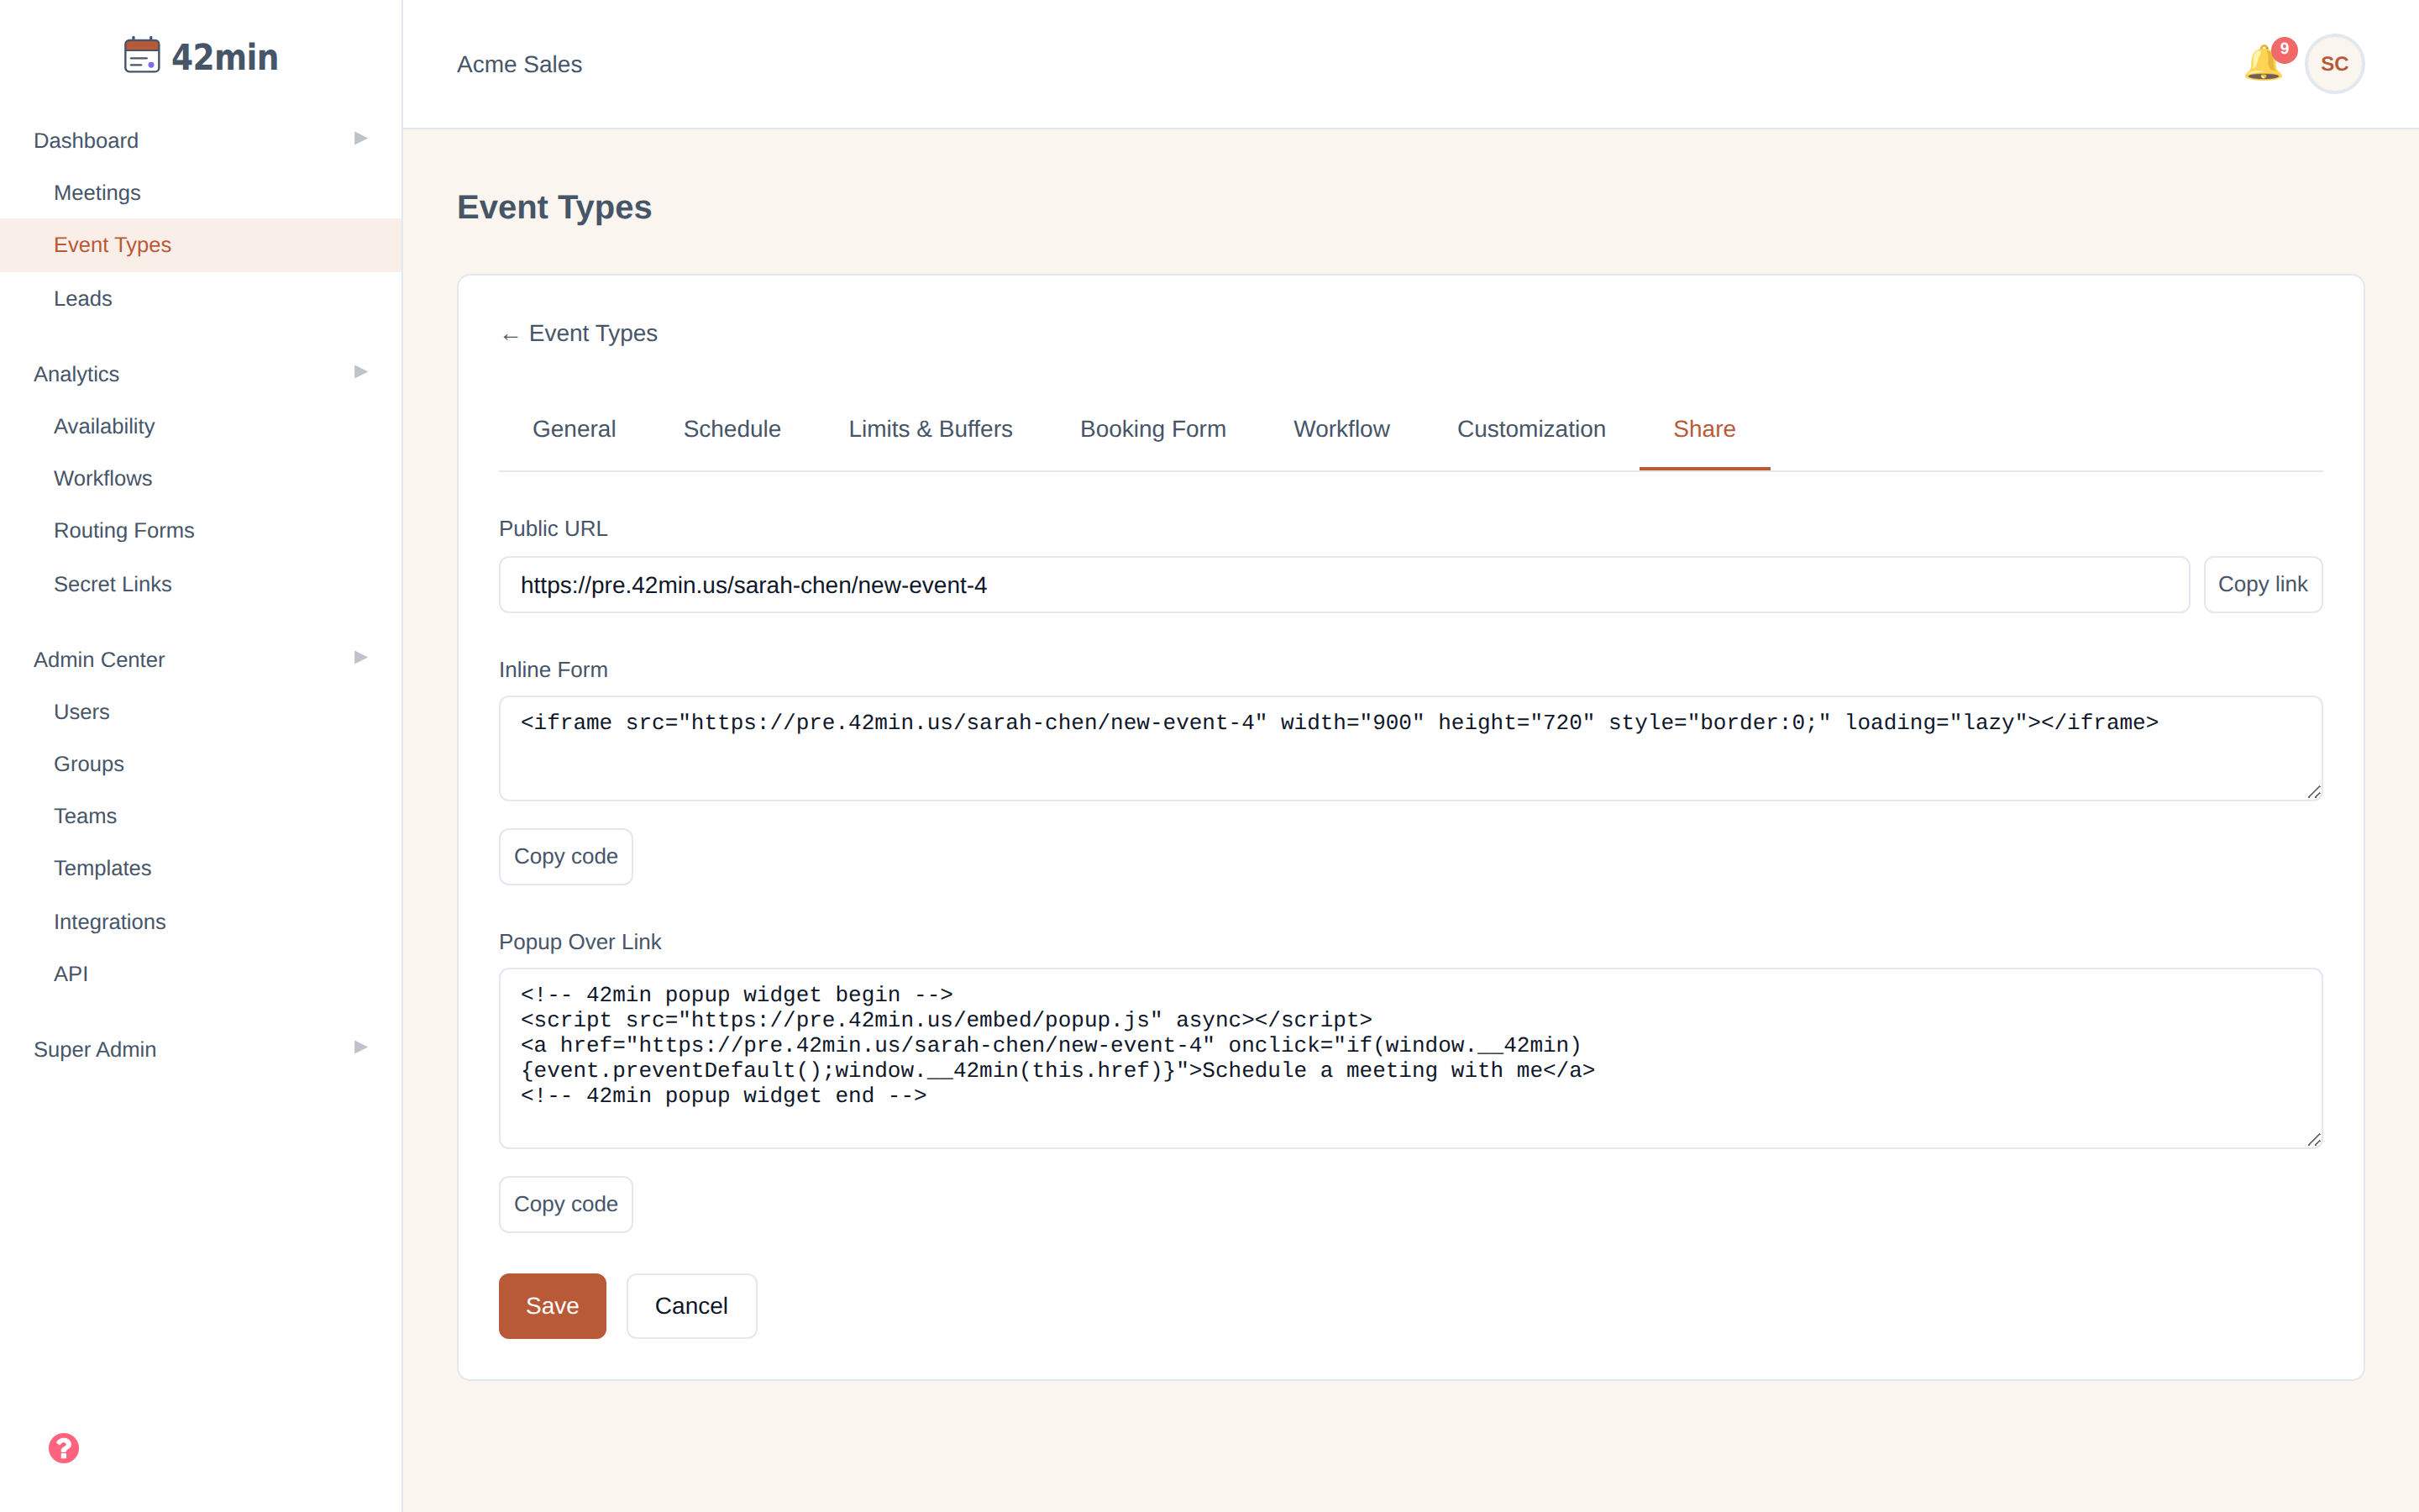Viewport: 2419px width, 1512px height.
Task: Click the Popup Over Link label
Action: (580, 942)
